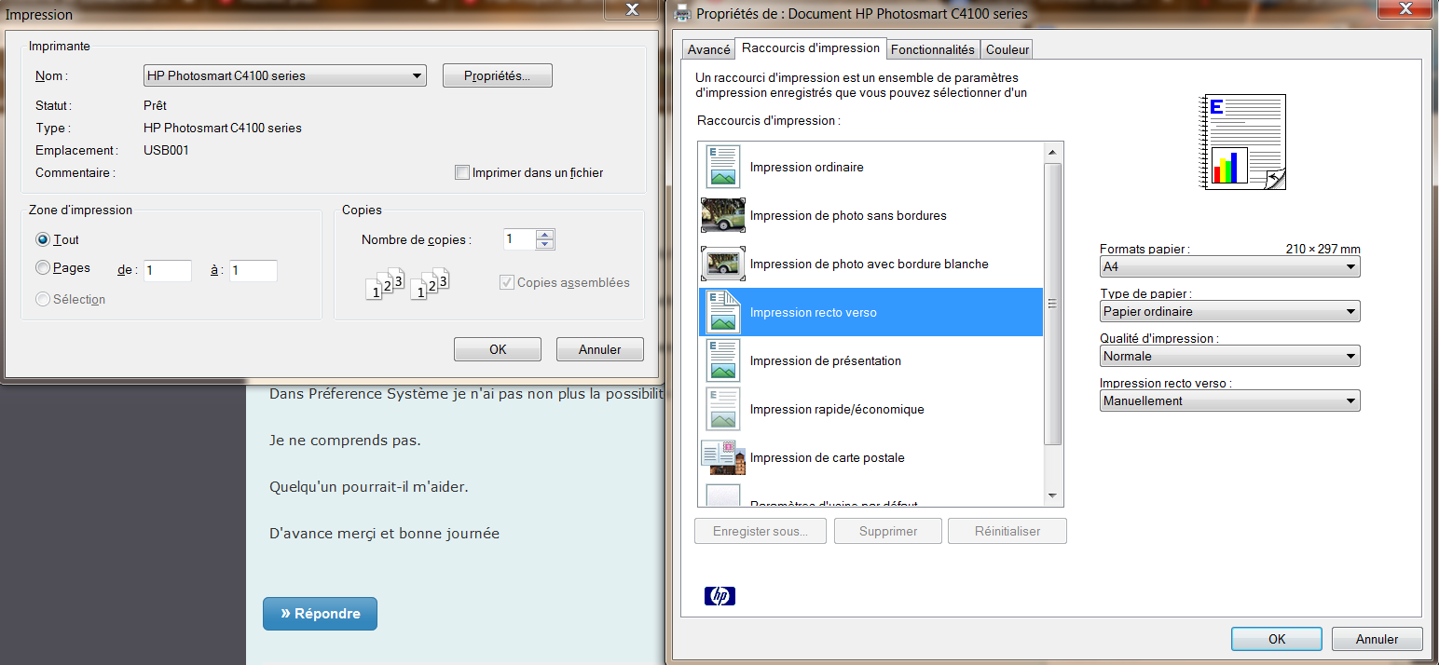Click the Impression recto verso shortcut icon

pyautogui.click(x=723, y=312)
